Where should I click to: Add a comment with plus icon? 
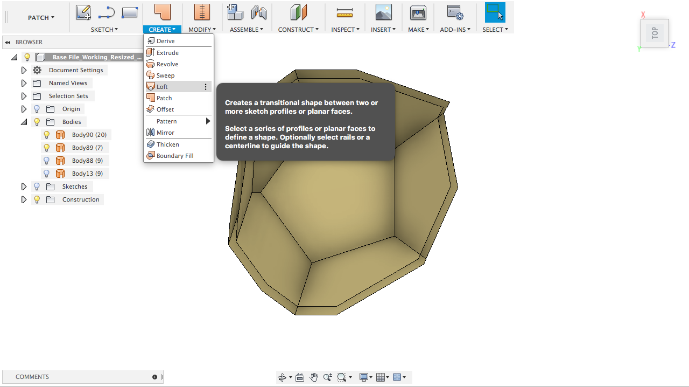154,377
